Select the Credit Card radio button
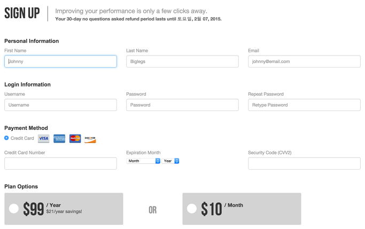Viewport: 365px width, 229px height. coord(6,138)
